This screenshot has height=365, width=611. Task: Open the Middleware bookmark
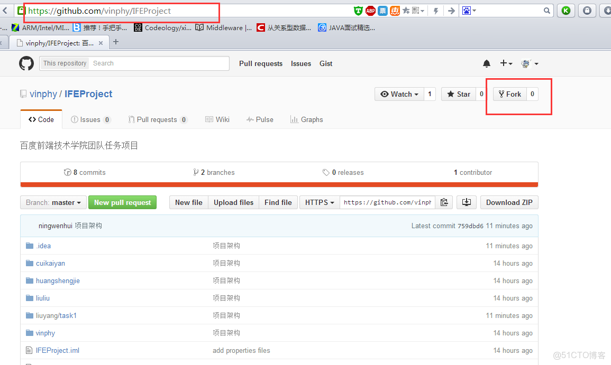[224, 27]
